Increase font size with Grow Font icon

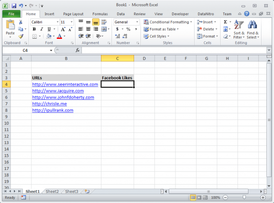pyautogui.click(x=63, y=29)
